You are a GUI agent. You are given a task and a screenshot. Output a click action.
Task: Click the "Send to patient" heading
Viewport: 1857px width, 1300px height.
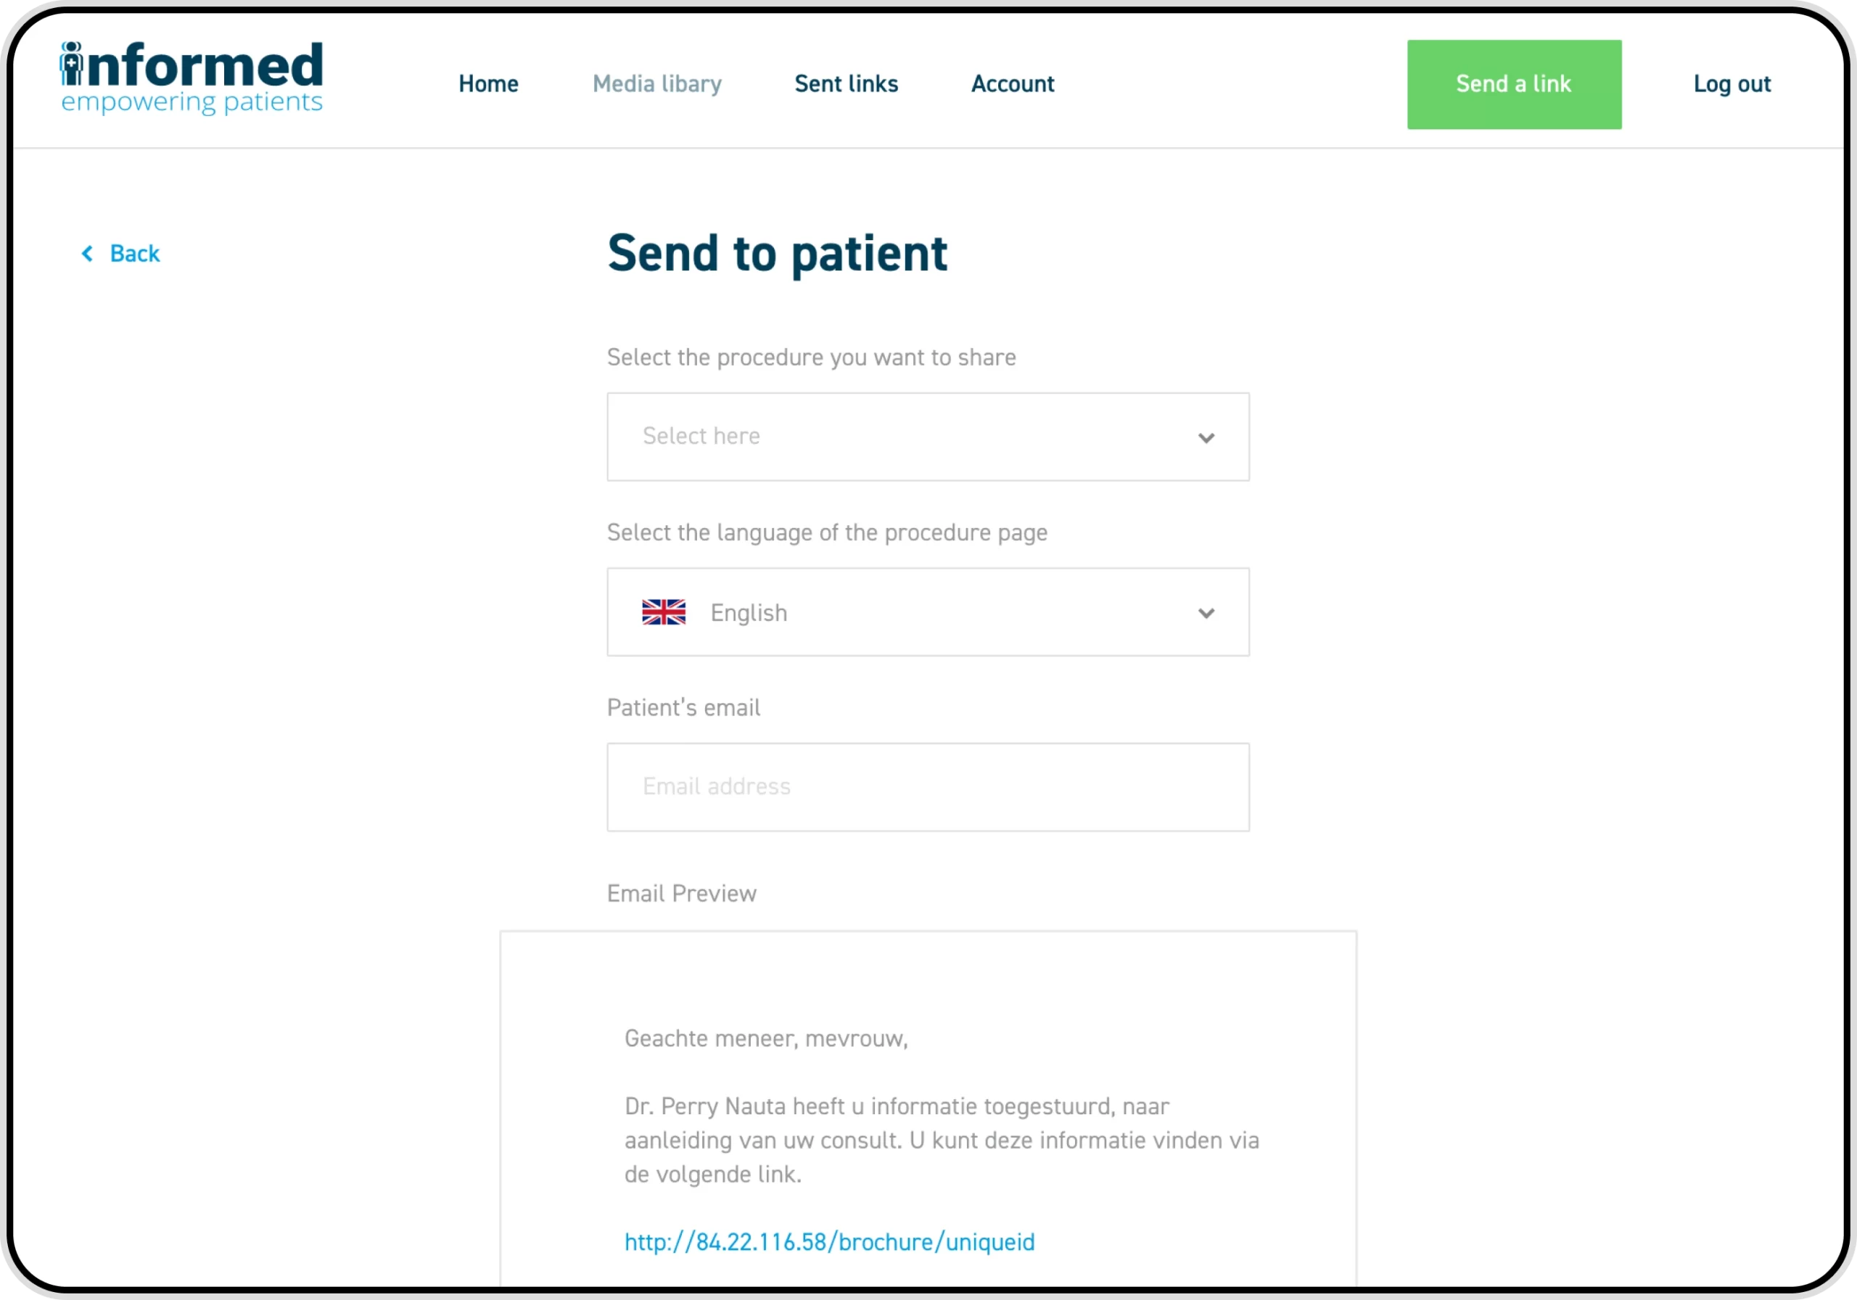click(x=776, y=254)
